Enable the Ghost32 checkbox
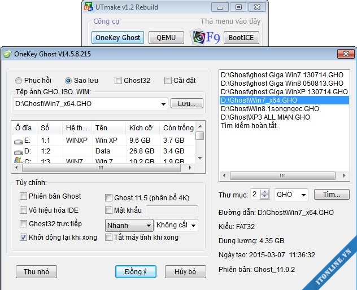The height and width of the screenshot is (290, 357). pyautogui.click(x=118, y=80)
